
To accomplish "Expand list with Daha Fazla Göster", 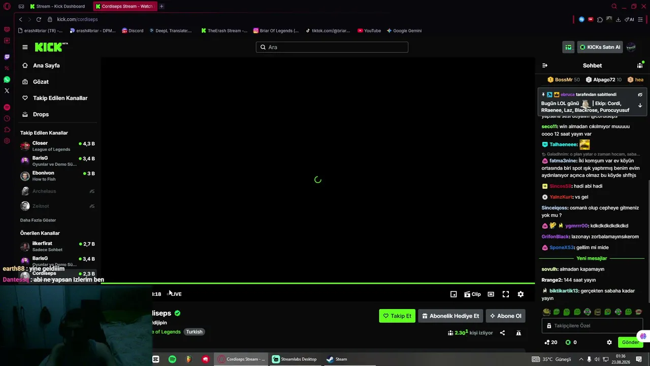I will point(38,220).
